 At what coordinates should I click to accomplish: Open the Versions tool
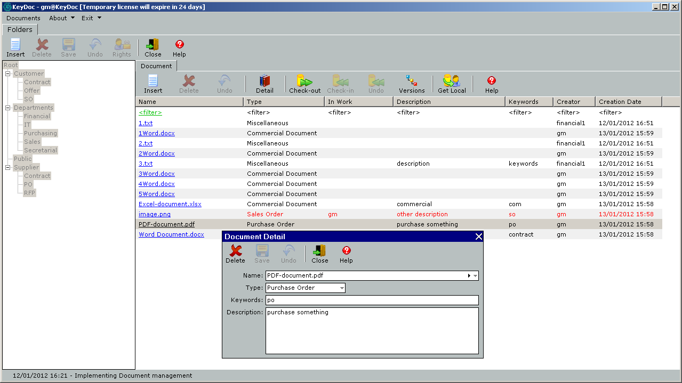[412, 82]
